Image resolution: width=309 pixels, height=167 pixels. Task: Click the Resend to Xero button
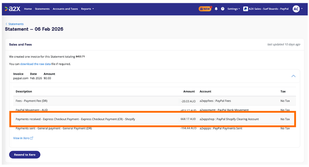[x=25, y=155]
